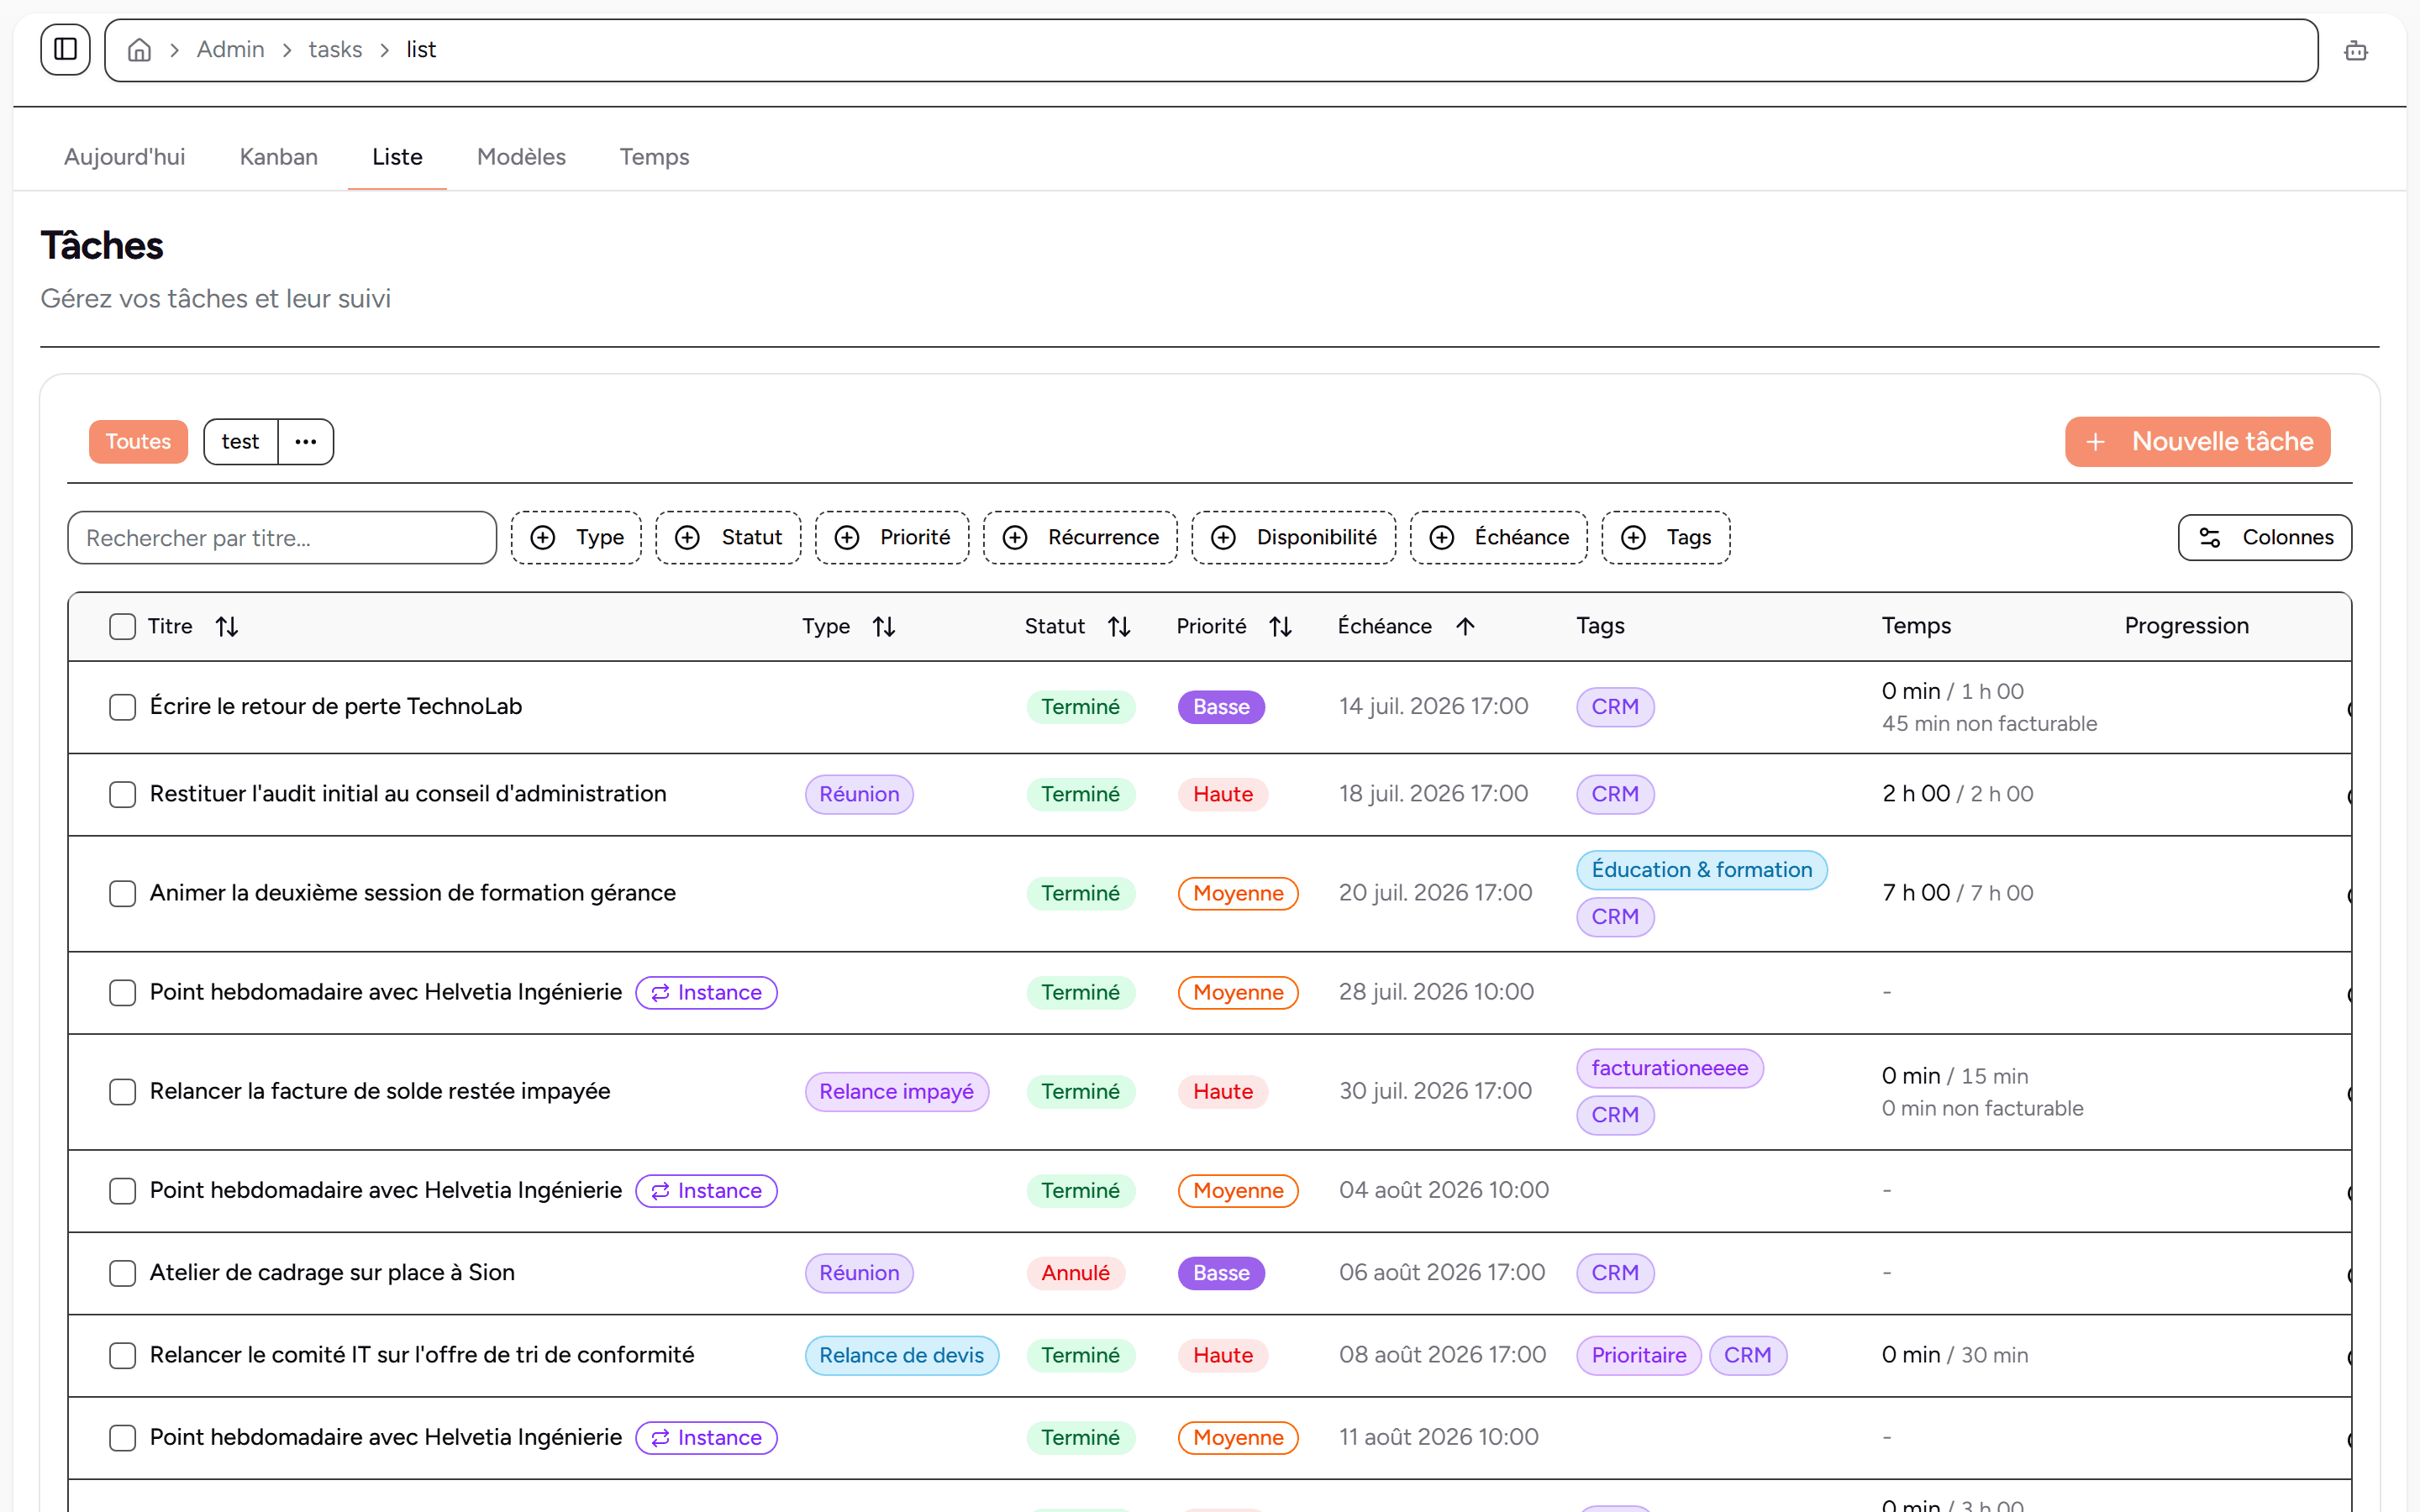2420x1512 pixels.
Task: Open the Temps tab
Action: 654,157
